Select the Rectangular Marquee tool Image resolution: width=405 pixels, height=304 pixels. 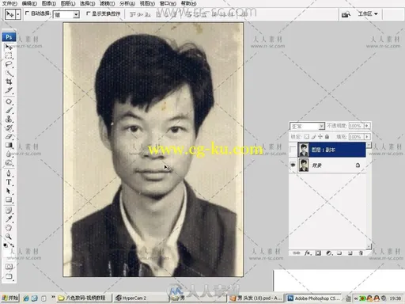click(9, 56)
